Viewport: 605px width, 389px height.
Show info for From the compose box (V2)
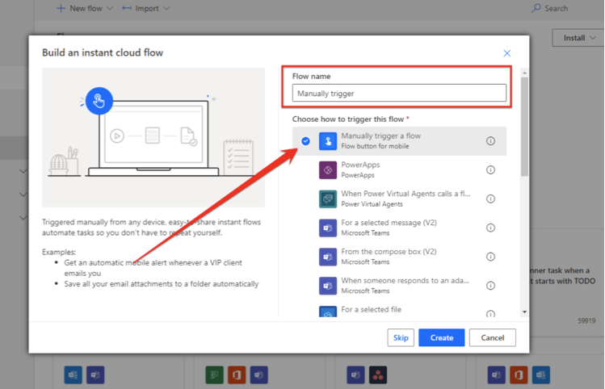[x=490, y=257]
